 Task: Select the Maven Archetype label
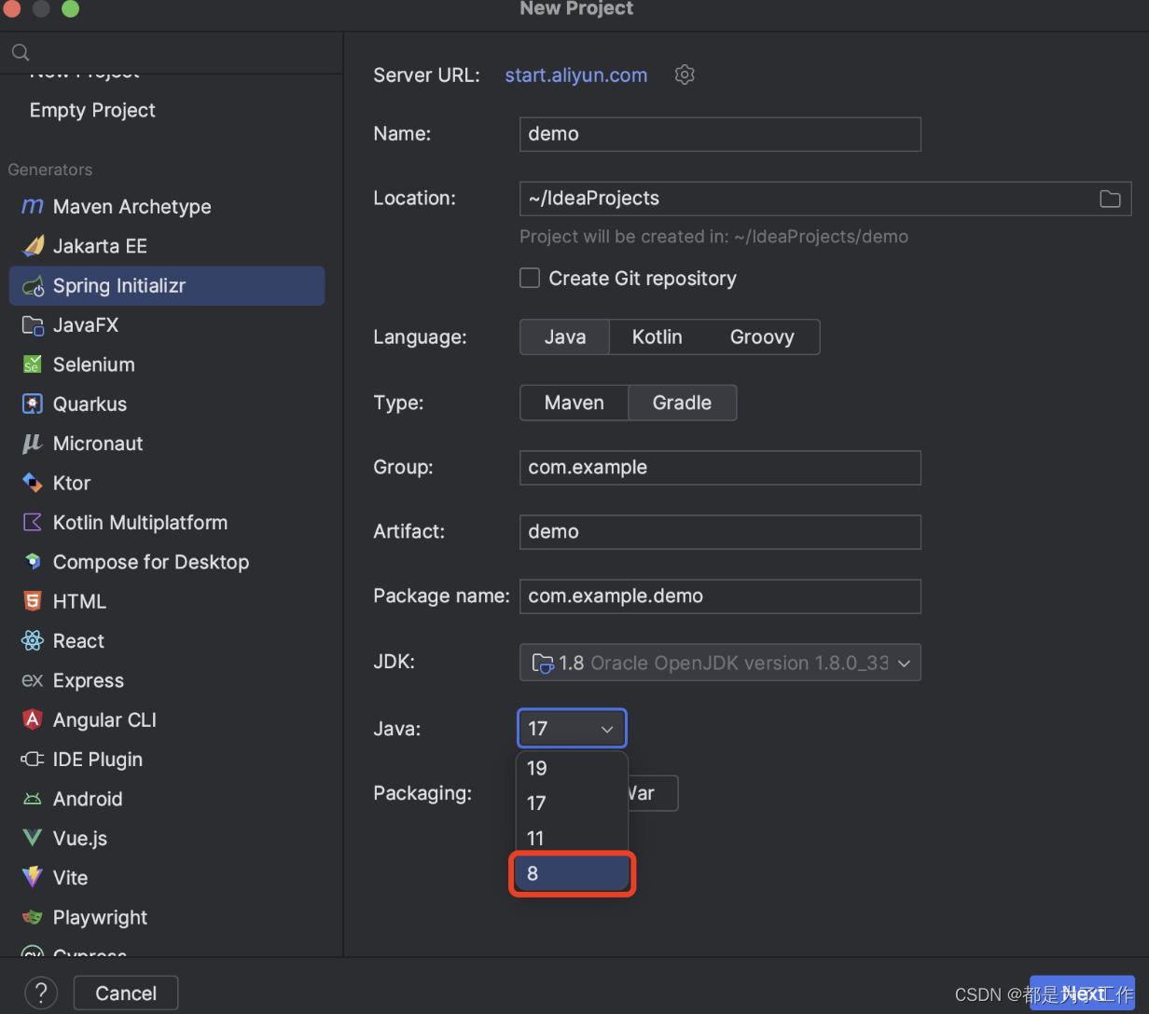coord(132,207)
